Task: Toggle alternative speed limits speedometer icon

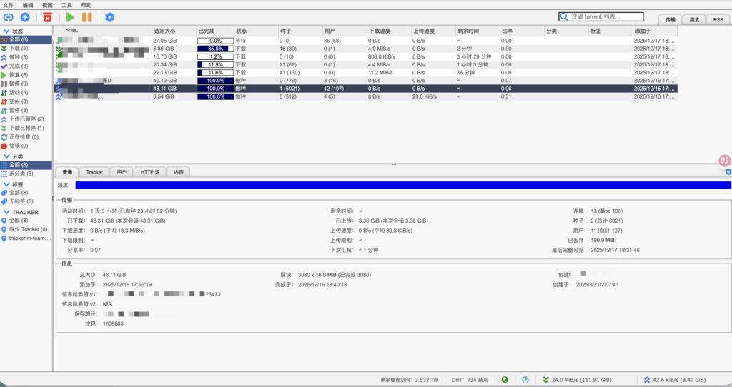Action: 525,380
